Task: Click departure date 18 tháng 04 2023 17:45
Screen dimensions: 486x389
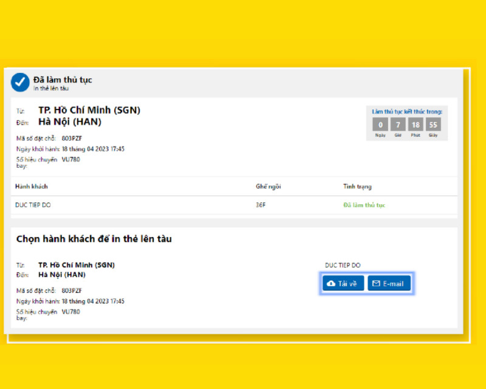Action: (92, 148)
